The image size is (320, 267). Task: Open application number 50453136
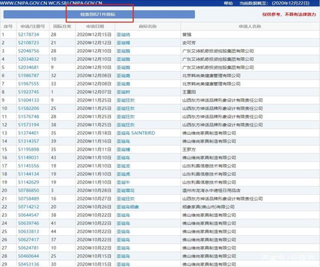(x=29, y=264)
